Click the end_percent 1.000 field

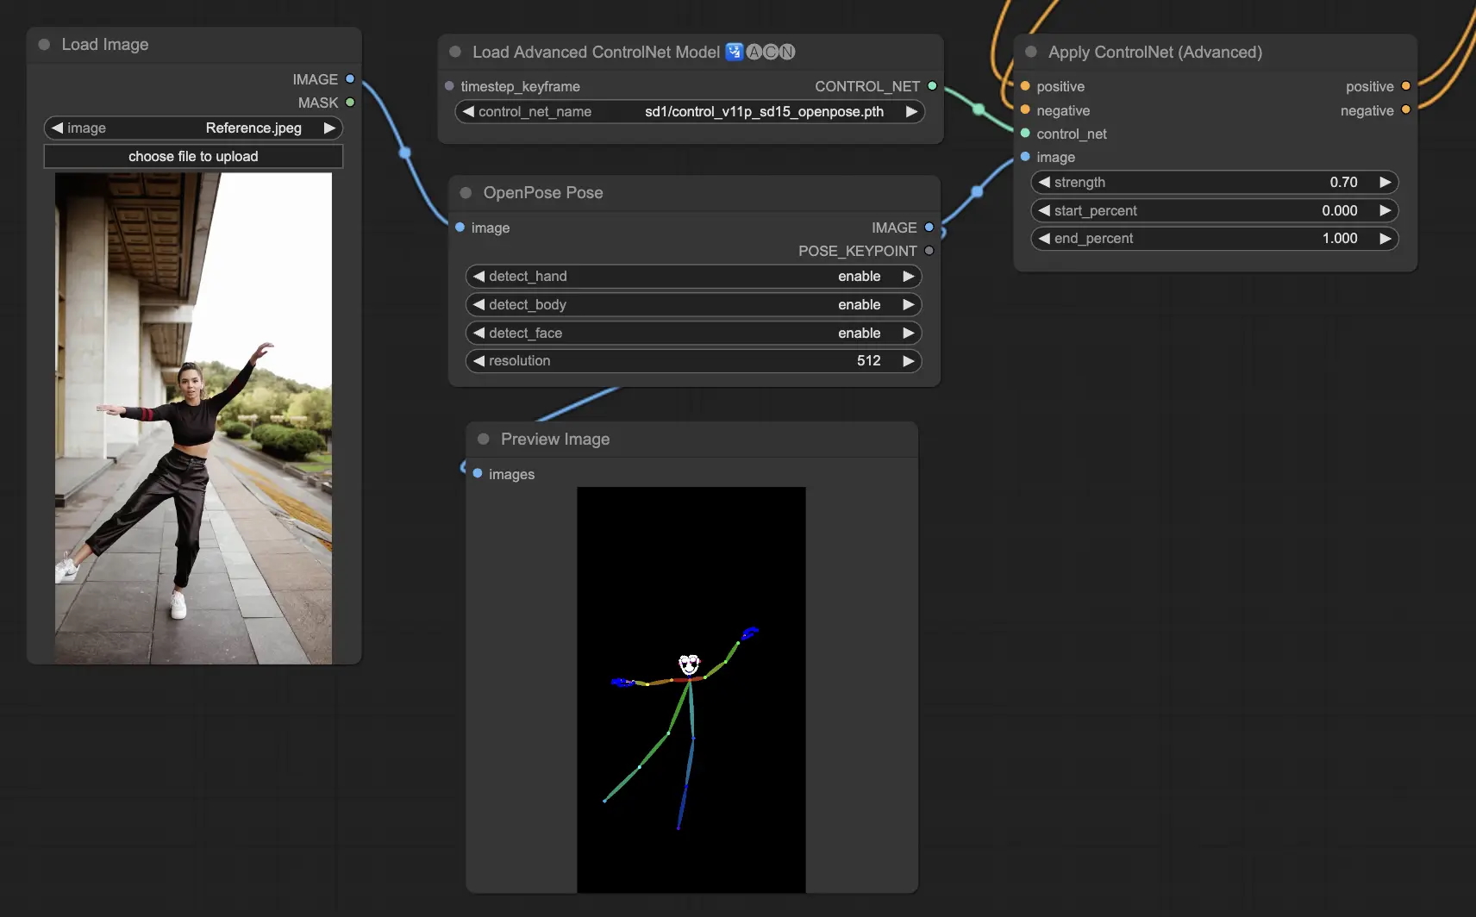point(1215,238)
